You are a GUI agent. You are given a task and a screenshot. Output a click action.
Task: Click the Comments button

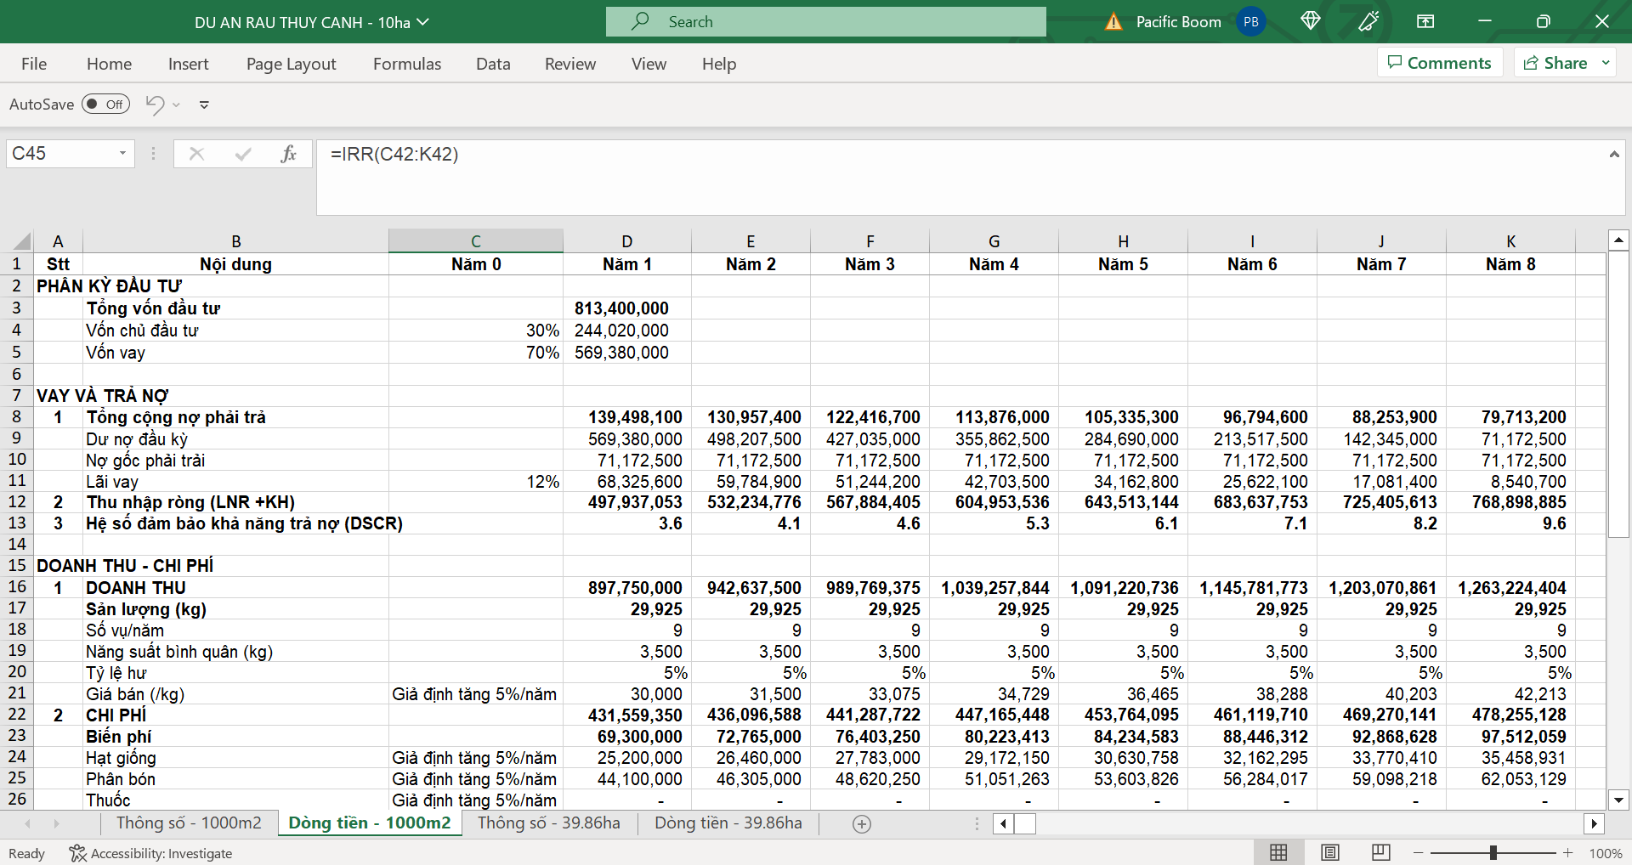(1439, 63)
